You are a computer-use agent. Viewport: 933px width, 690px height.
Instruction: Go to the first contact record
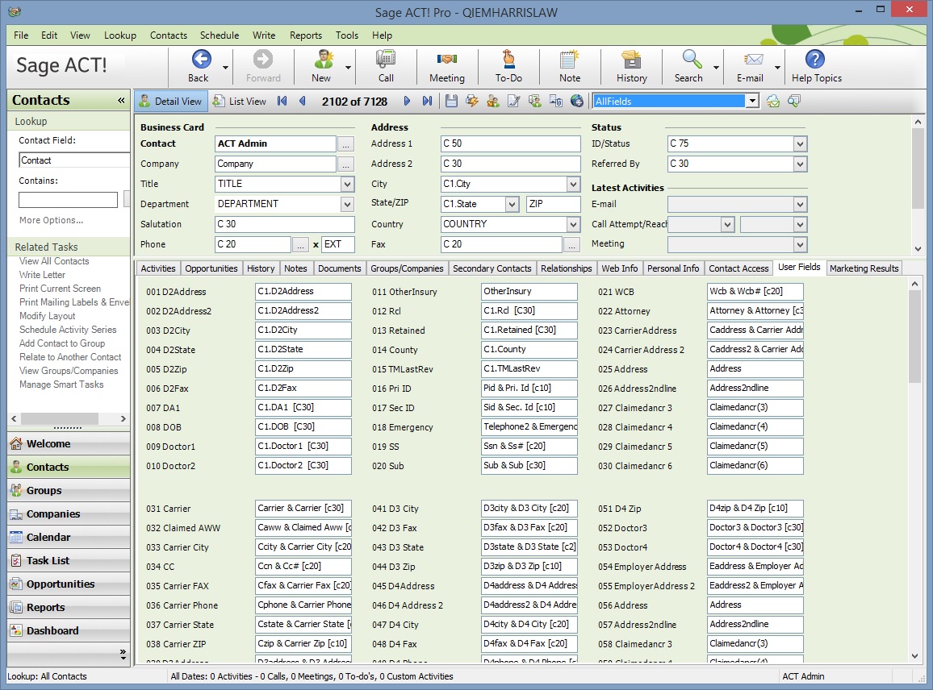(x=282, y=101)
